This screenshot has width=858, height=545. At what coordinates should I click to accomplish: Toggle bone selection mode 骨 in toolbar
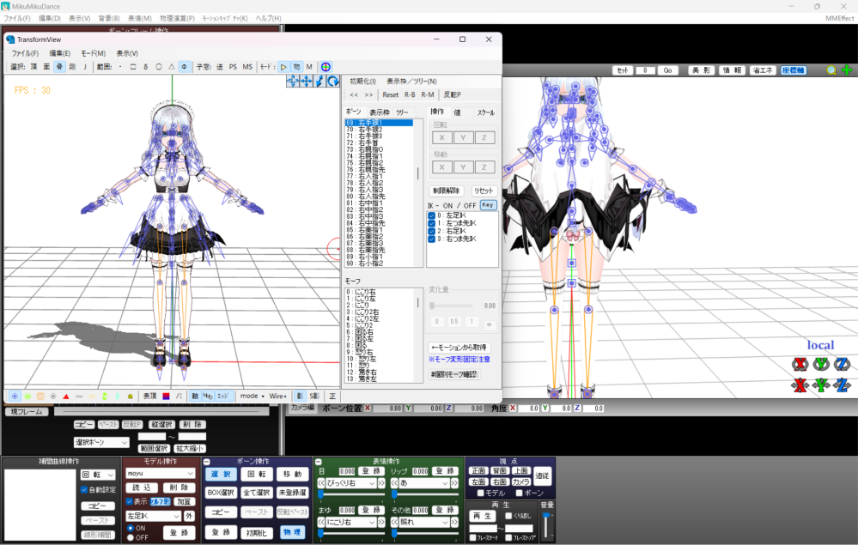59,67
